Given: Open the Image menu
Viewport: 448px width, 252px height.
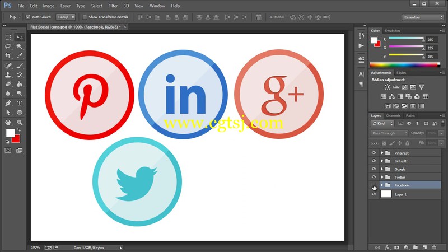Looking at the screenshot, I should [49, 6].
